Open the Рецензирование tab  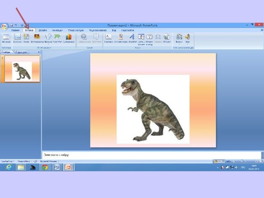pyautogui.click(x=98, y=30)
